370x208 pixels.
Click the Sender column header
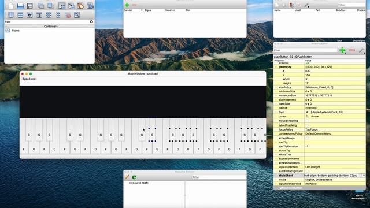tap(128, 10)
